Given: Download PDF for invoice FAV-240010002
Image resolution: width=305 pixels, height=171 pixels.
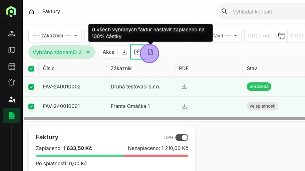Looking at the screenshot, I should tap(184, 87).
